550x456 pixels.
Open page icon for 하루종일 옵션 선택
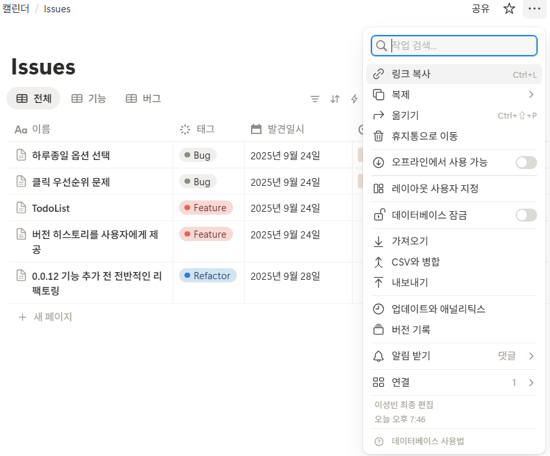click(x=21, y=155)
